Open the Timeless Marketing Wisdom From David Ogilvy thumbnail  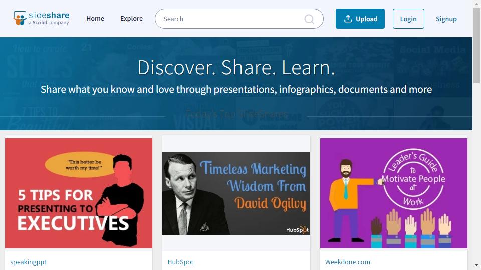(x=236, y=193)
